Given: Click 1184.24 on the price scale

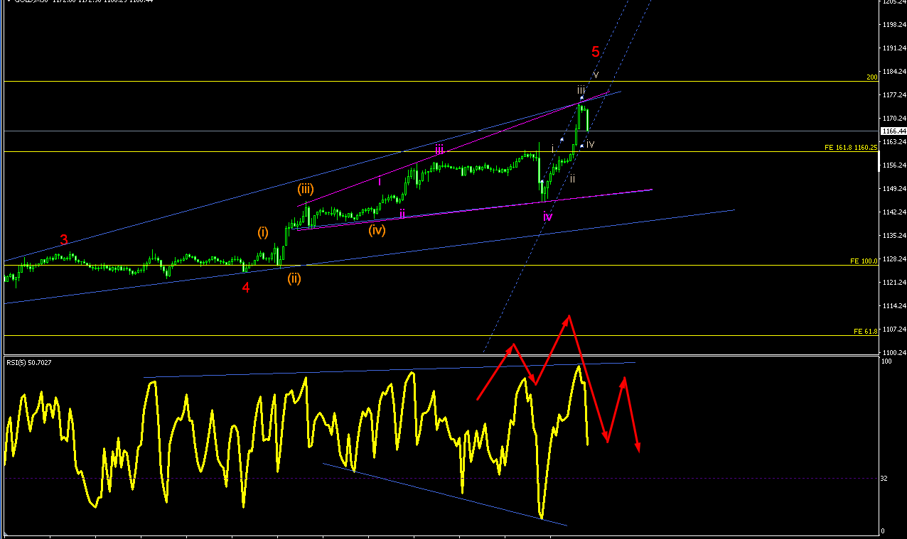Looking at the screenshot, I should point(893,72).
